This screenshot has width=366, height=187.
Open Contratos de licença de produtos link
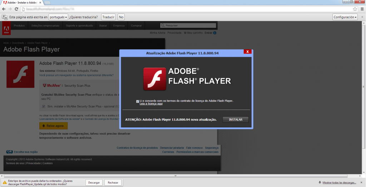[x=137, y=148]
